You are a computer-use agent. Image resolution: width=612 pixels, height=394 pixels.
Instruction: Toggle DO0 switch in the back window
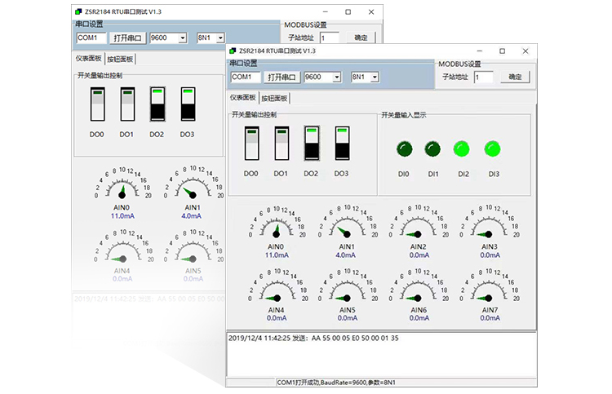[98, 104]
